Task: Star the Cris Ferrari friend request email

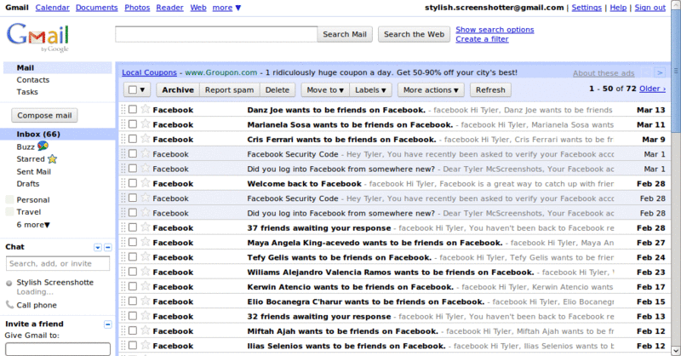Action: tap(146, 139)
